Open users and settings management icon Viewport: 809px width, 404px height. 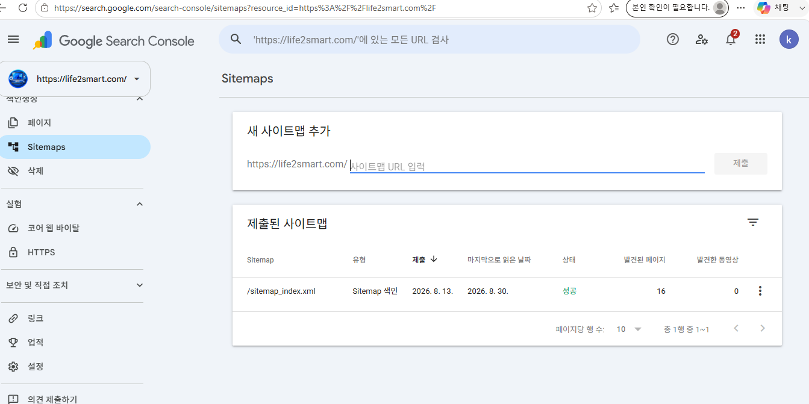[x=702, y=40]
